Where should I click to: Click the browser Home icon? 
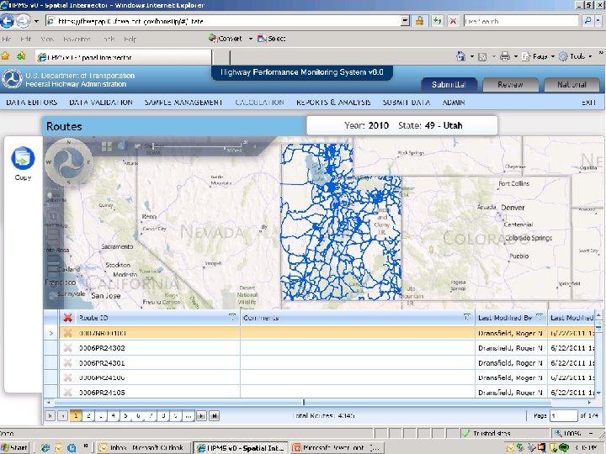click(460, 56)
